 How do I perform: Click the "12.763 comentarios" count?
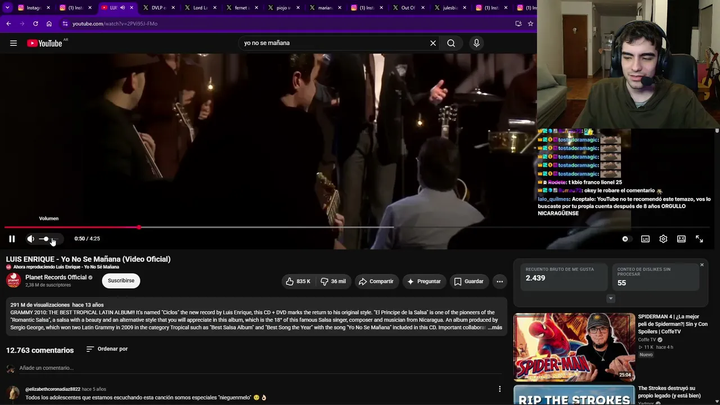[40, 350]
